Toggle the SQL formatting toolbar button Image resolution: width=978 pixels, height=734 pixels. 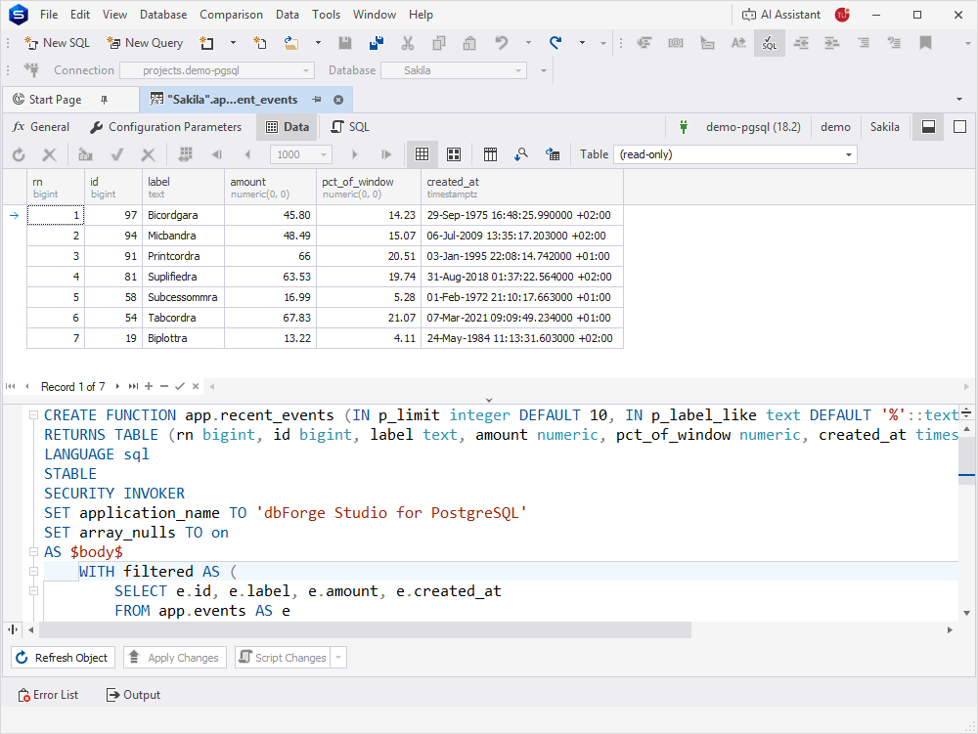(x=770, y=43)
